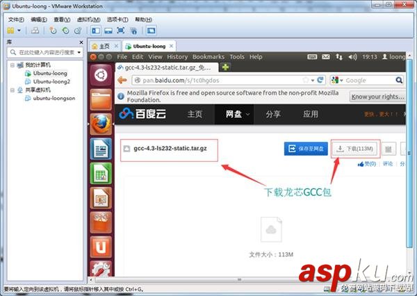Open the Ubuntu One launcher icon

tap(101, 247)
